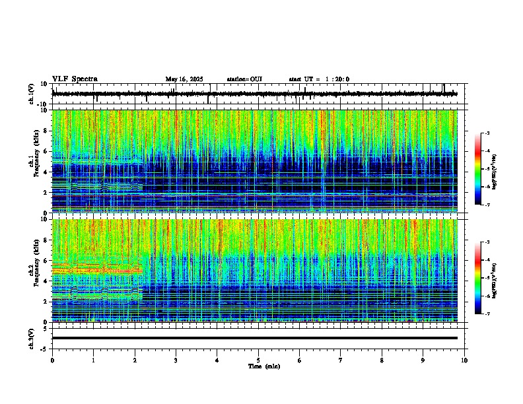Click the '-7' label on ch.2 color bar
Screen dimensions: 523x404
(487, 314)
